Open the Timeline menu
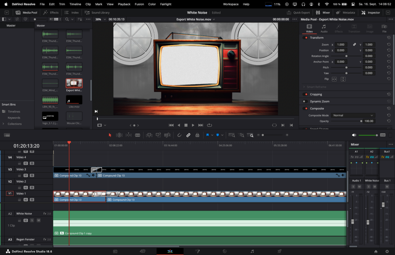 [x=75, y=4]
